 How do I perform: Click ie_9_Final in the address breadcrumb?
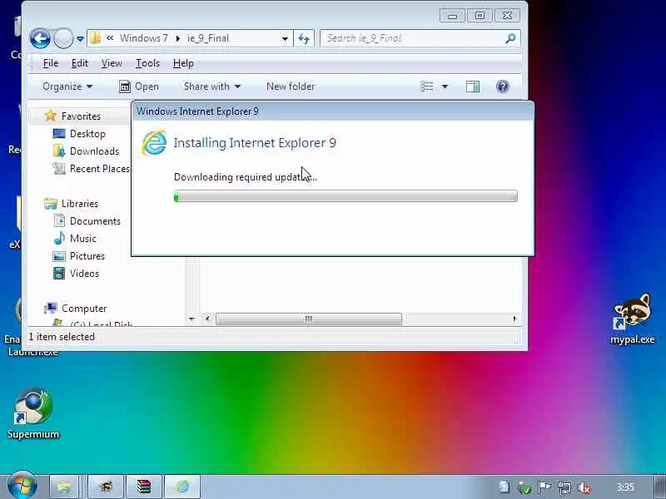click(x=207, y=38)
